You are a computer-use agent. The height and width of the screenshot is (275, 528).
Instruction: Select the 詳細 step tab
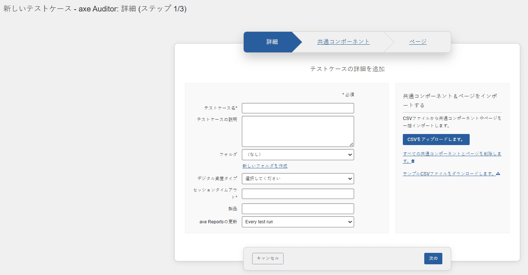pos(272,42)
